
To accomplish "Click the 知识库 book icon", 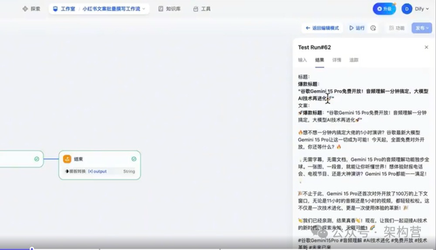I will pos(161,9).
